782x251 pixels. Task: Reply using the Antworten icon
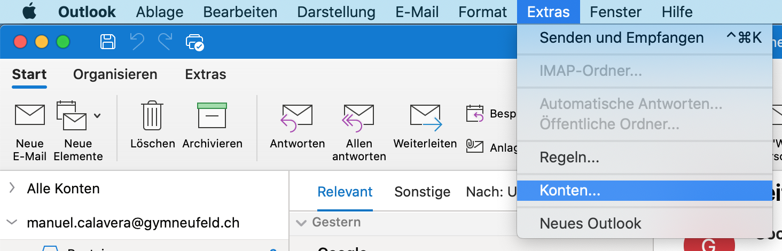pos(297,116)
